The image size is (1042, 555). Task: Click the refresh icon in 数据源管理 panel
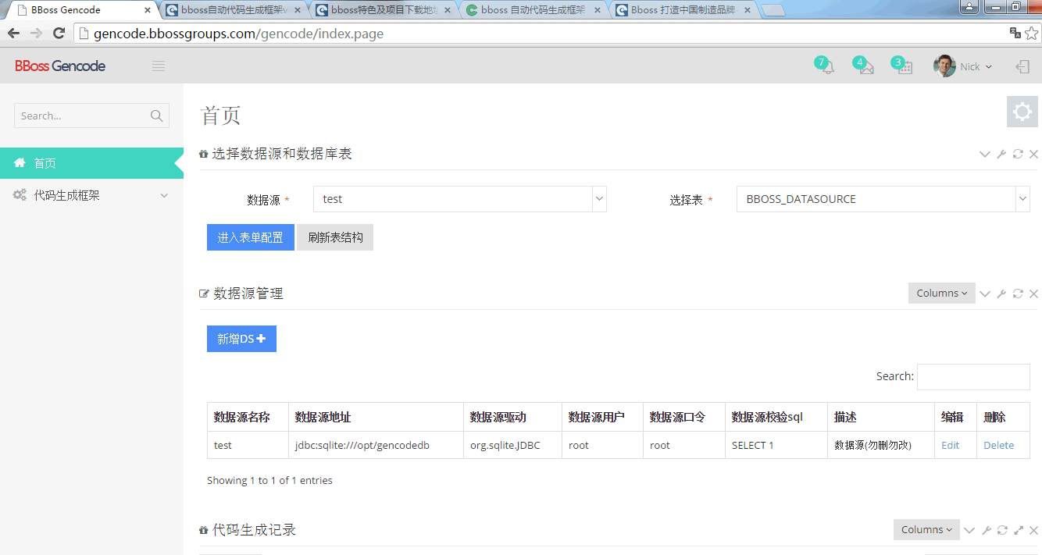(1018, 294)
